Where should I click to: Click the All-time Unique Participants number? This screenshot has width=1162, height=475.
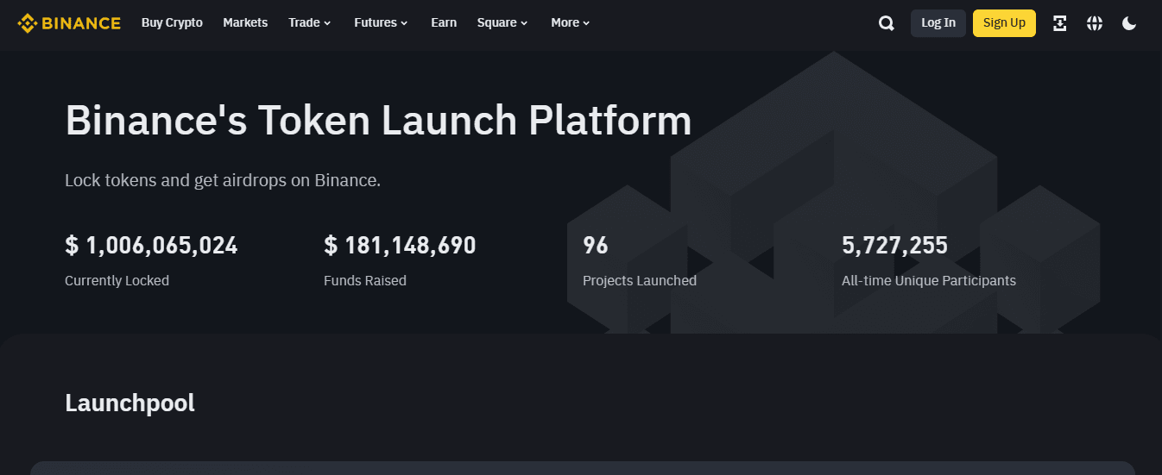pos(894,246)
